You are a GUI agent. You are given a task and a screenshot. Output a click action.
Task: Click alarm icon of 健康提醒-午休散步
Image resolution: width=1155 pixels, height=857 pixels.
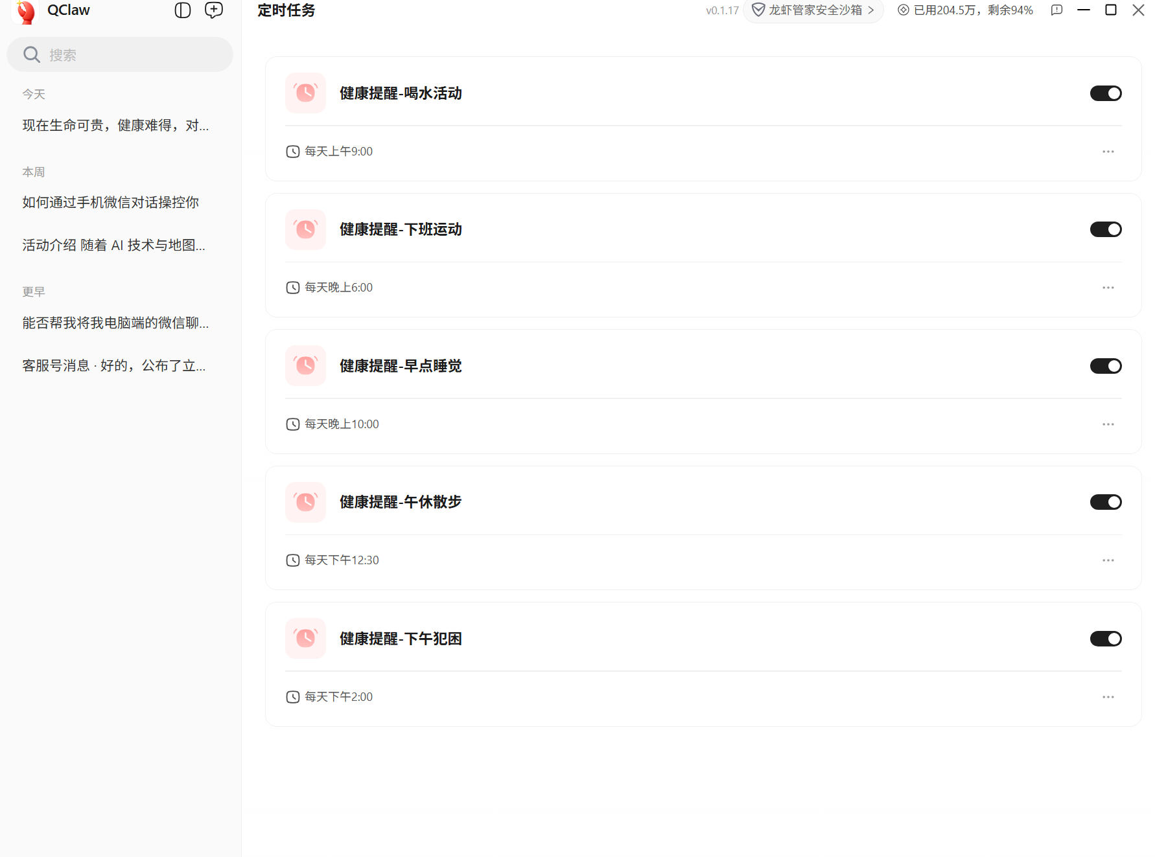(x=305, y=502)
